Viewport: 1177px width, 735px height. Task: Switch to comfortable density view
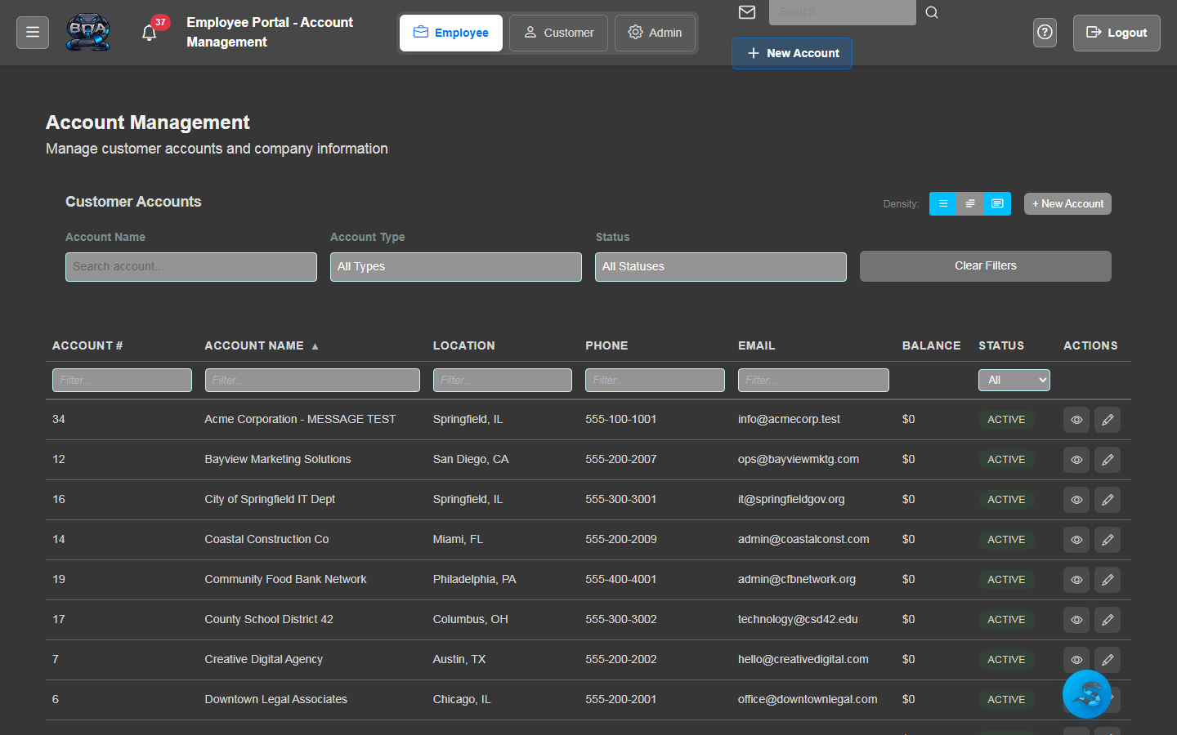(x=997, y=203)
